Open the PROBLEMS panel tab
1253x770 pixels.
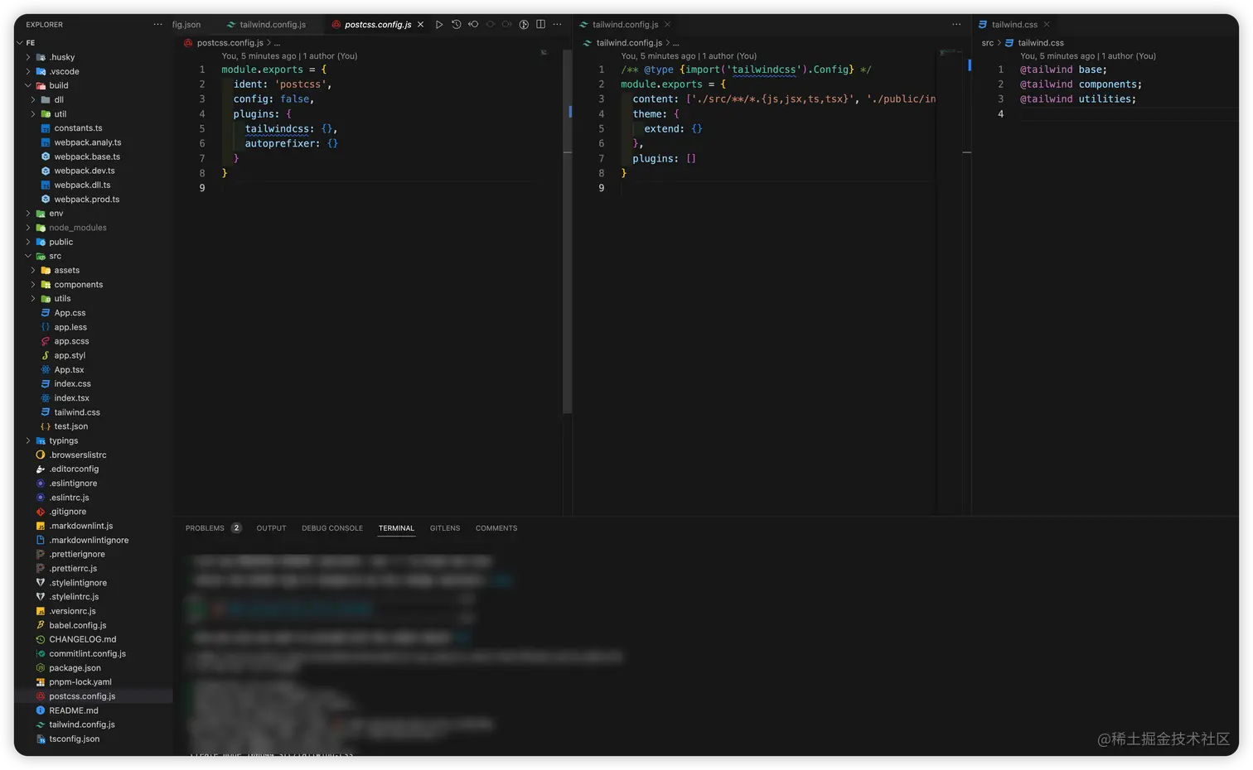pyautogui.click(x=213, y=528)
